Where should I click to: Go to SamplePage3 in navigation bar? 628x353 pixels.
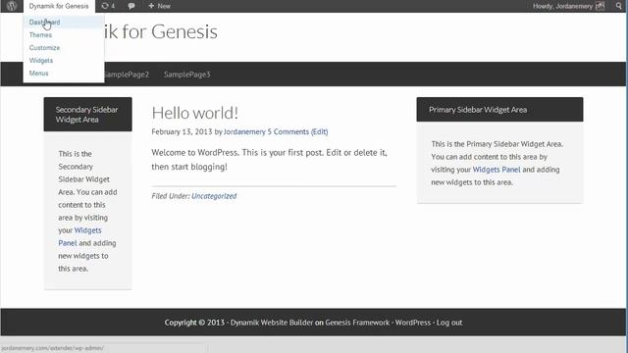click(x=187, y=75)
